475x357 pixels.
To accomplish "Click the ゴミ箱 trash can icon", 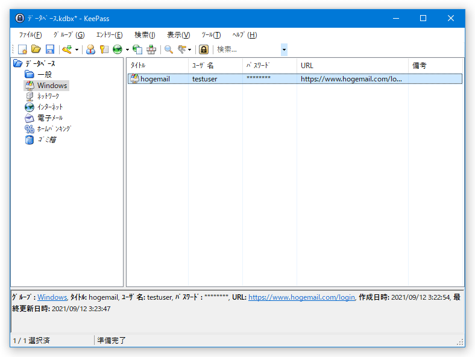I will click(x=30, y=140).
